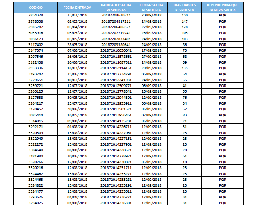
Task: Select code cell 3239721
Action: tap(36, 86)
